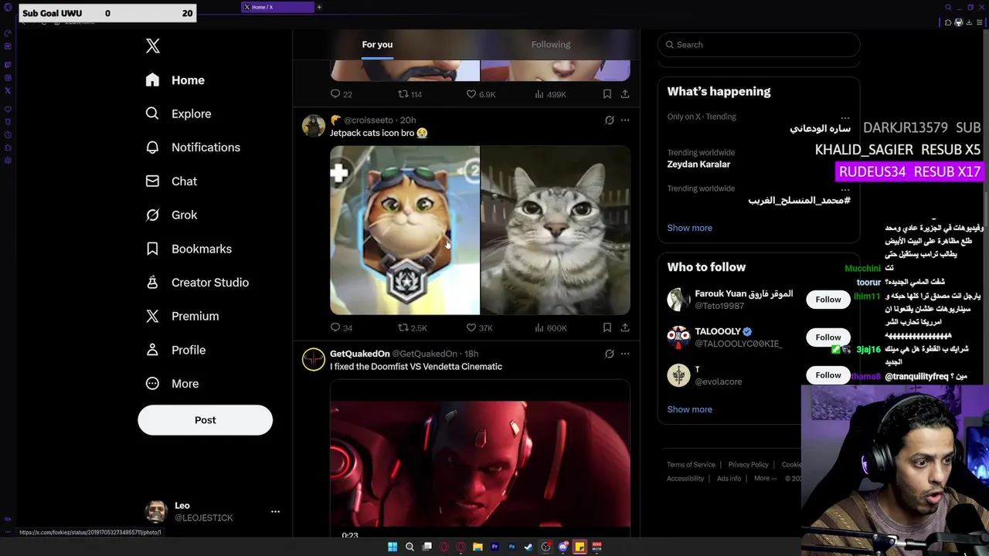The image size is (989, 556).
Task: Follow TALOOOLY
Action: click(x=828, y=337)
